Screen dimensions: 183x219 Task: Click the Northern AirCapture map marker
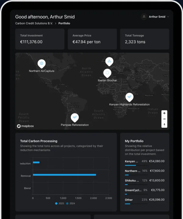click(x=41, y=63)
